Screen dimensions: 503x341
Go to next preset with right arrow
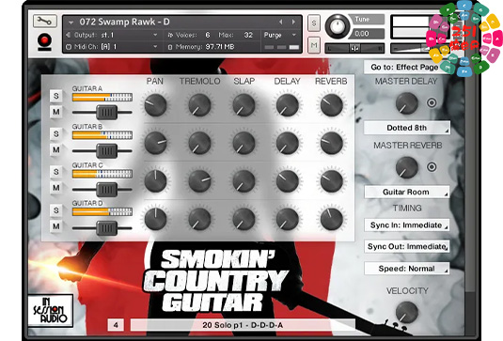tap(293, 22)
